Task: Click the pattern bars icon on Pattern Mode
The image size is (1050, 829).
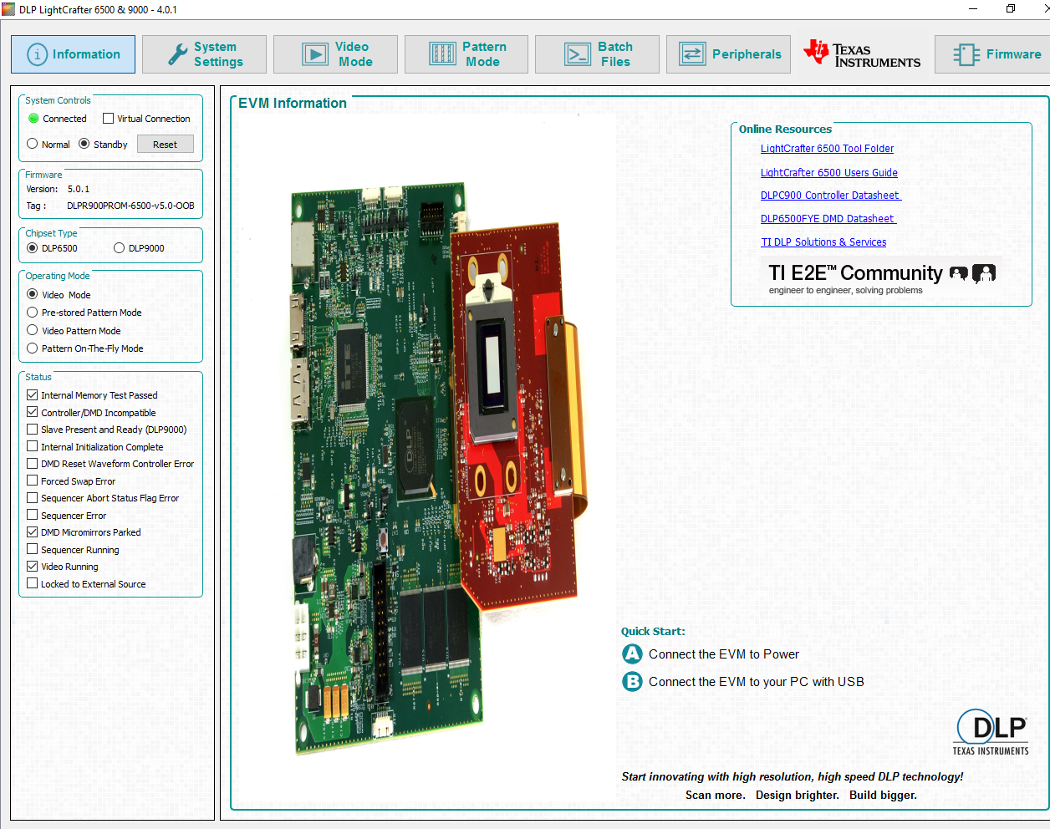Action: click(x=442, y=54)
